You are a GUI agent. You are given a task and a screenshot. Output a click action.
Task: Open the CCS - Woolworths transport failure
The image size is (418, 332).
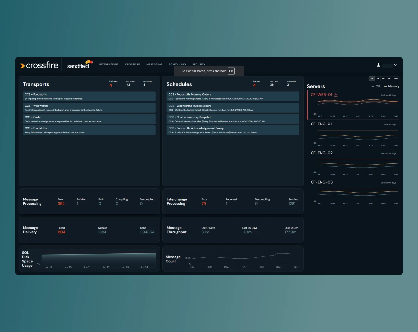(x=89, y=108)
